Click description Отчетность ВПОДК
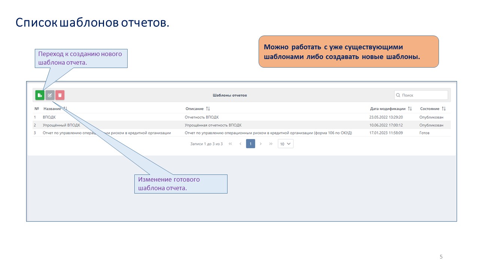Image resolution: width=479 pixels, height=269 pixels. tap(202, 117)
